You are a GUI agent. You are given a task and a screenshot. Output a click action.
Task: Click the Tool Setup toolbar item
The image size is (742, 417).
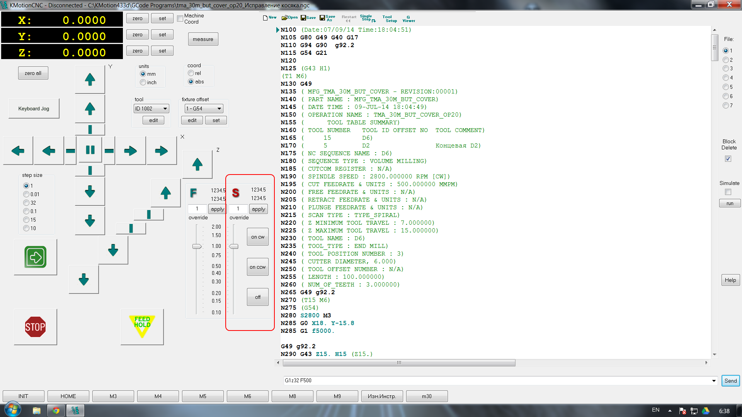pyautogui.click(x=389, y=19)
